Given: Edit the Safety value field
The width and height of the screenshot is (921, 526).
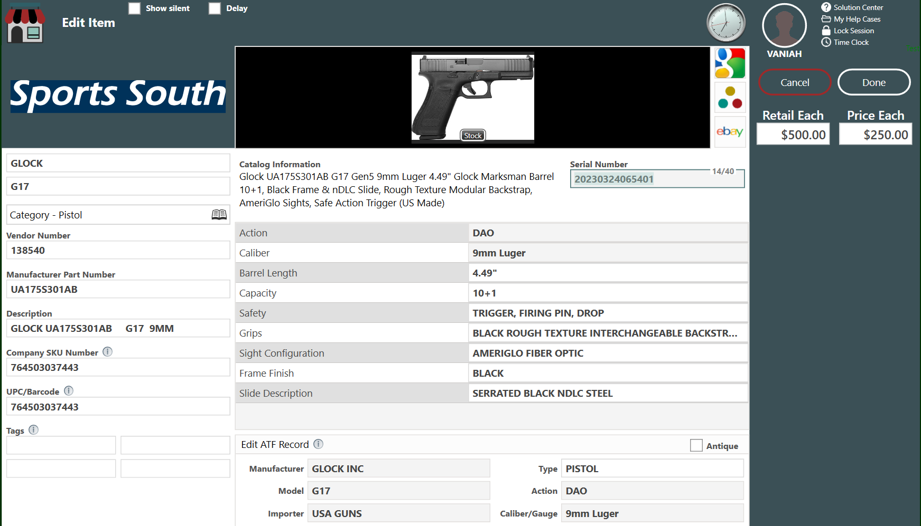Looking at the screenshot, I should [608, 313].
